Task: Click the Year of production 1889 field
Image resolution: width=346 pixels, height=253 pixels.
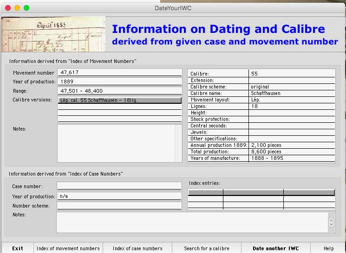Action: point(119,82)
